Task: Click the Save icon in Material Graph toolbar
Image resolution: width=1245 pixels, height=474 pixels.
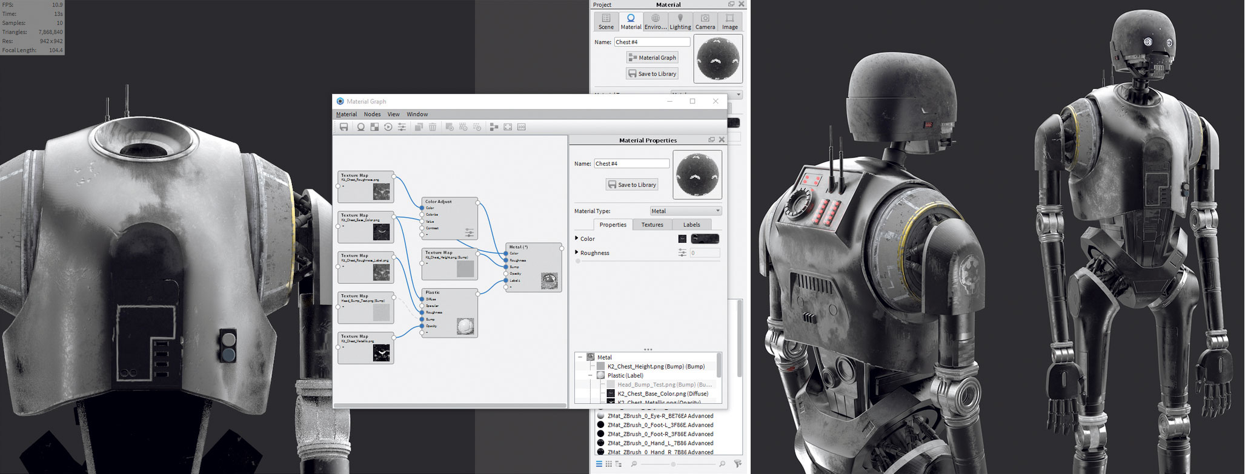Action: [x=344, y=127]
